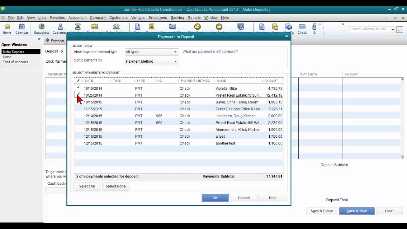407x229 pixels.
Task: Confirm with the OK button
Action: point(215,198)
